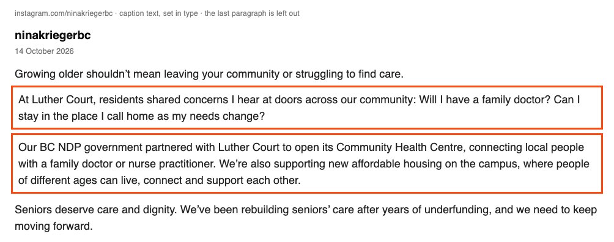Click the ninakriegerbc username heading
Screen dimensions: 614x242
(53, 35)
